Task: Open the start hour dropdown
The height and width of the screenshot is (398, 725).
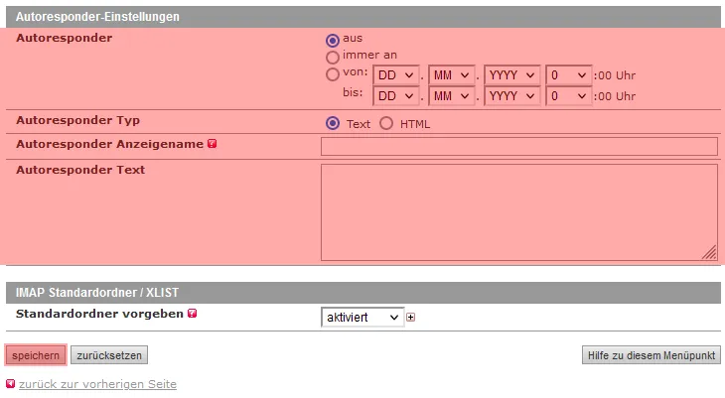Action: (x=568, y=75)
